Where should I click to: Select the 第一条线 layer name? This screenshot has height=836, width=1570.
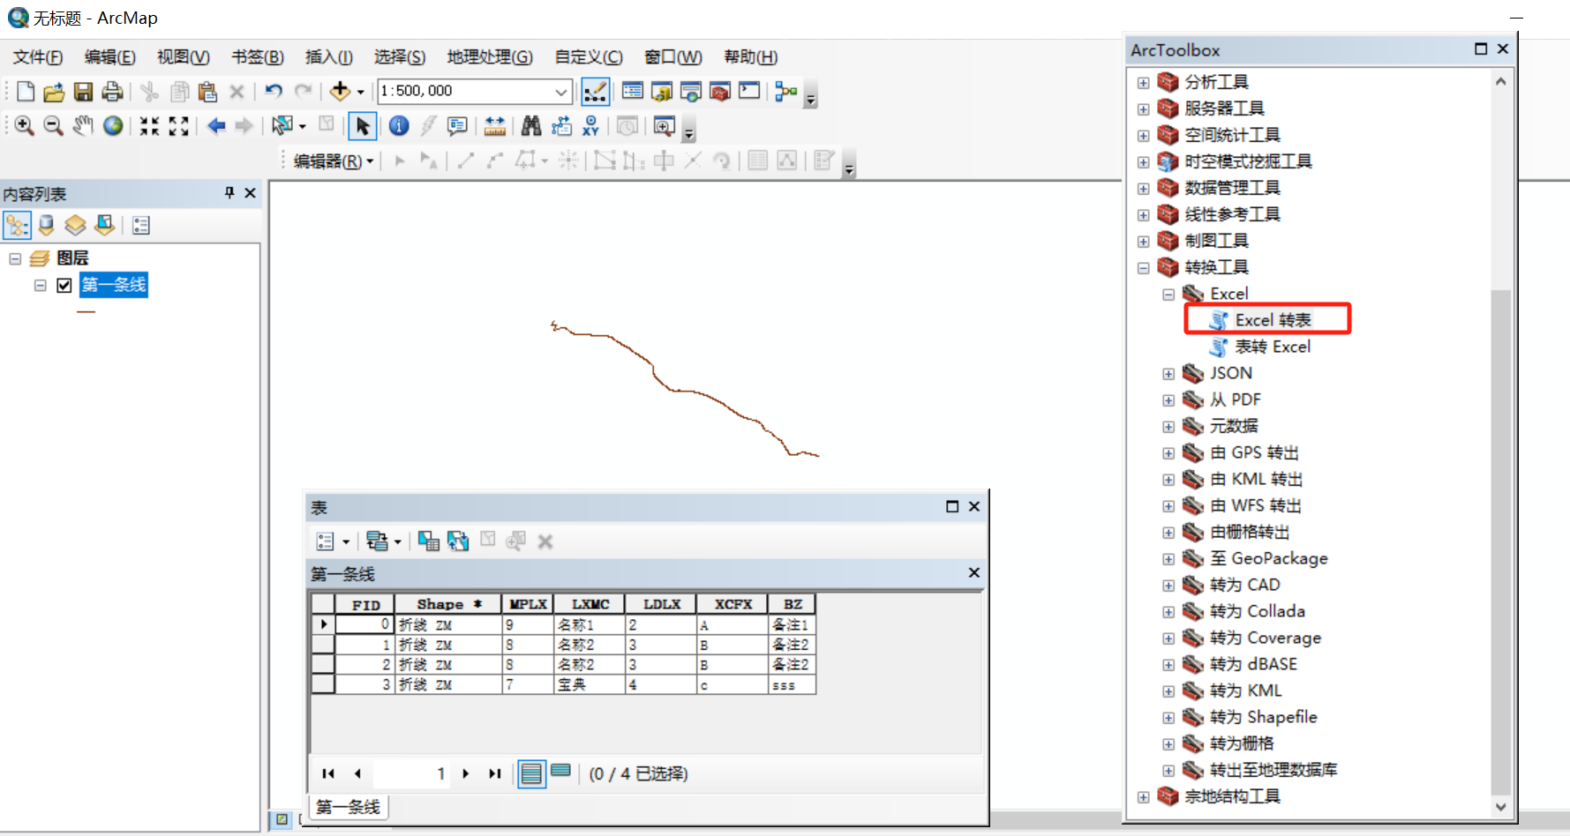pyautogui.click(x=114, y=285)
